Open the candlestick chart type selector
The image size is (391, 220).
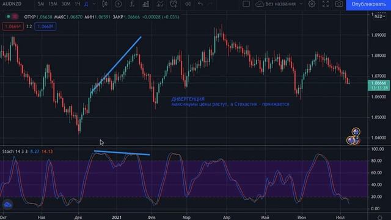tap(104, 4)
